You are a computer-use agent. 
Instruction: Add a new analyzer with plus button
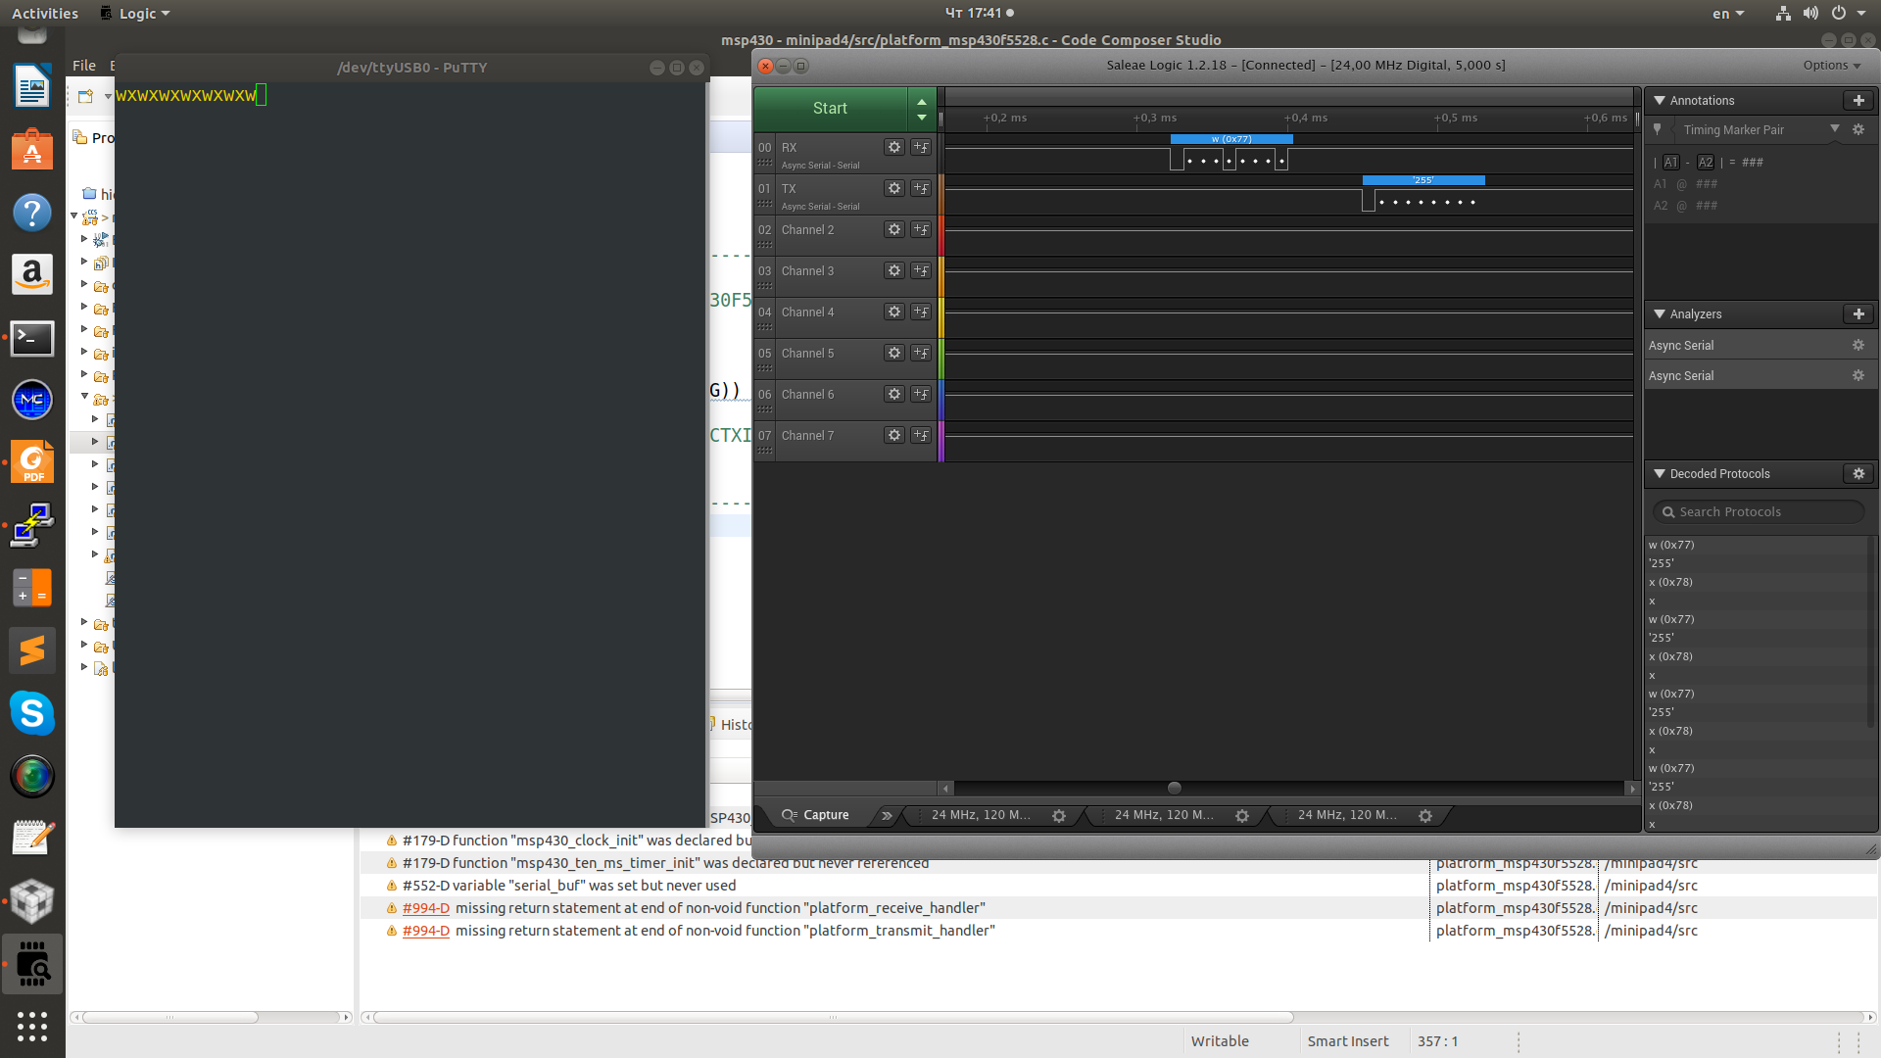[x=1857, y=314]
